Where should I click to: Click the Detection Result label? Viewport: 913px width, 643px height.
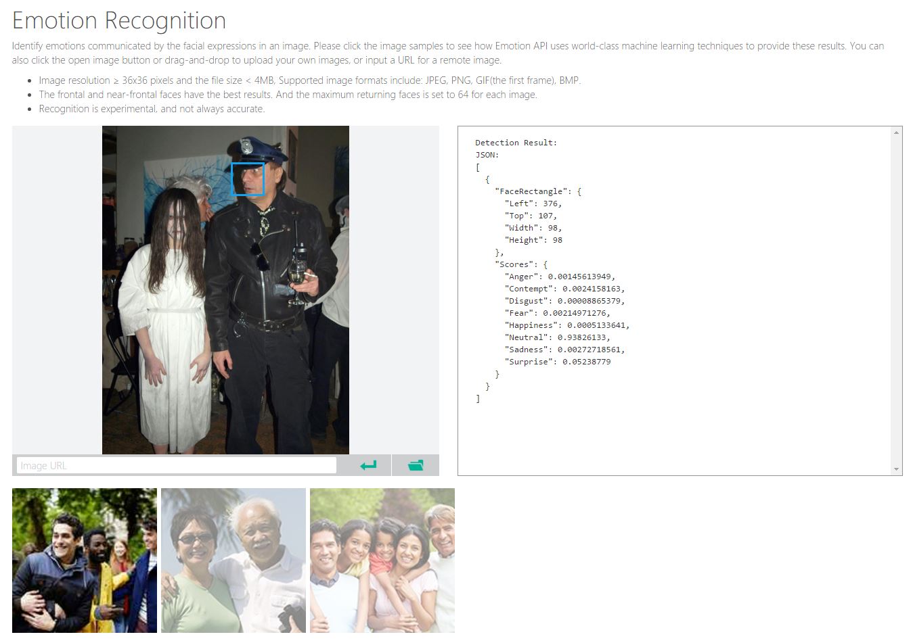click(516, 143)
